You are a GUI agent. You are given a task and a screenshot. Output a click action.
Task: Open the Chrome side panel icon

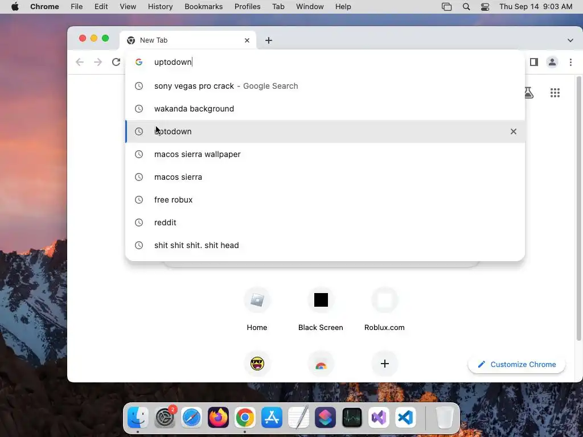tap(534, 62)
